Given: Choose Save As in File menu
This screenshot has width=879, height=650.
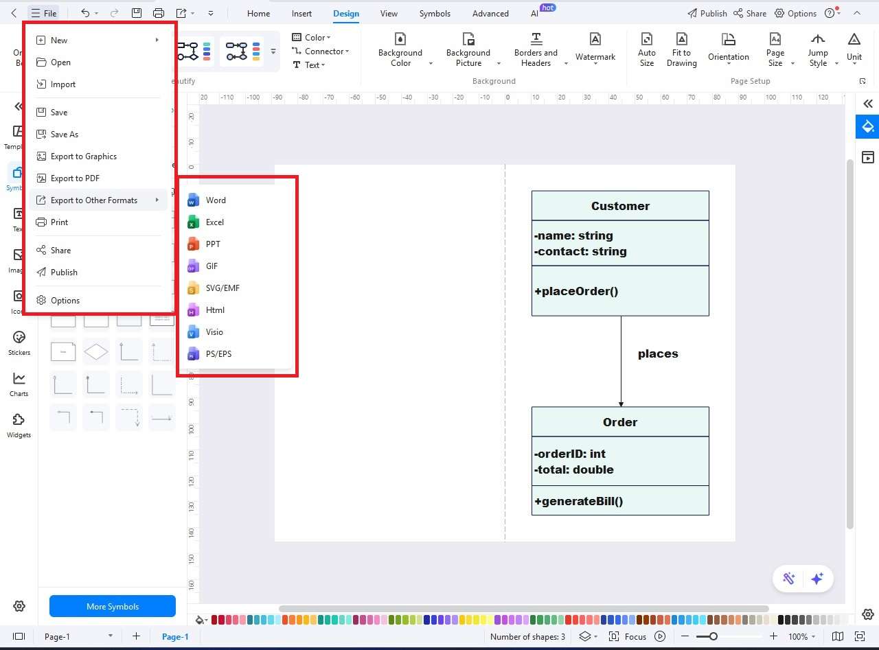Looking at the screenshot, I should (x=100, y=135).
